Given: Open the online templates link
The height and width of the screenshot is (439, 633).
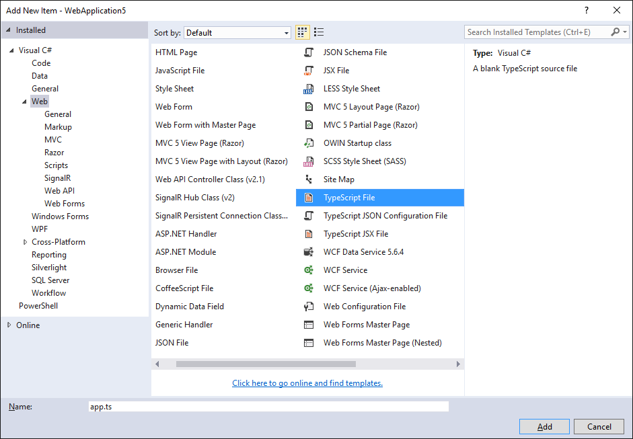Looking at the screenshot, I should tap(307, 383).
